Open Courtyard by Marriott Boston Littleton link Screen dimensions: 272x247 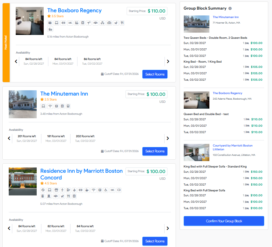coord(233,147)
